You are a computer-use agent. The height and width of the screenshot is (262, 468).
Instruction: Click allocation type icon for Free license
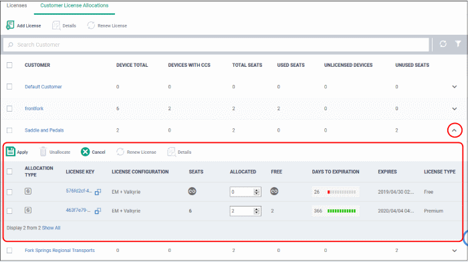(28, 191)
